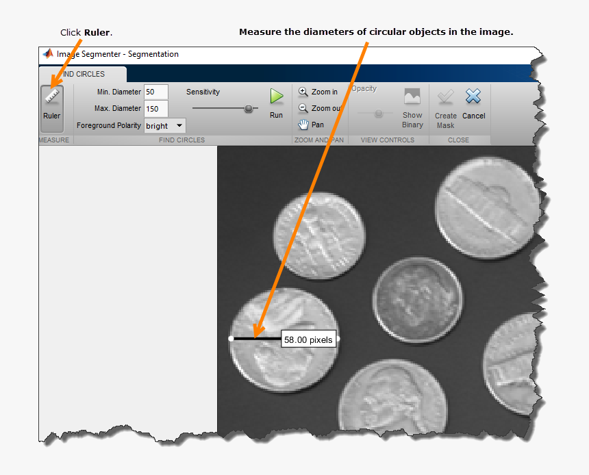Click the Min. Diameter label
The image size is (589, 475).
tap(118, 92)
